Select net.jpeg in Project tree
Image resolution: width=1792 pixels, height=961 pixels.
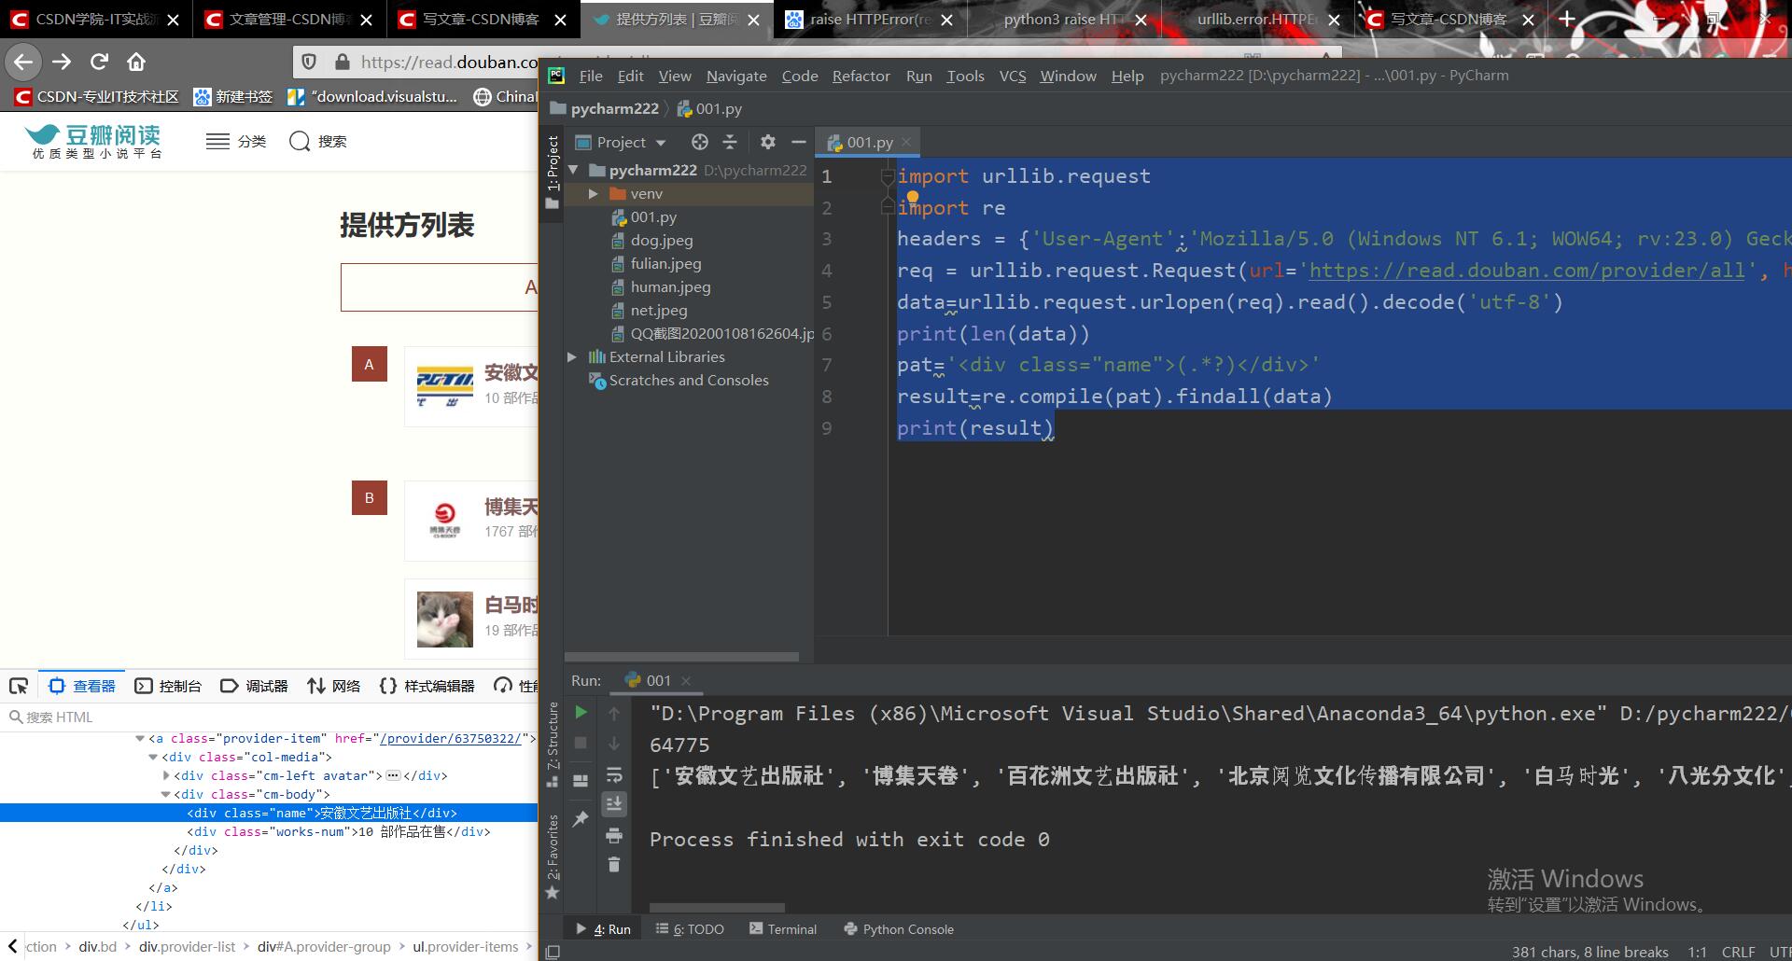point(658,311)
